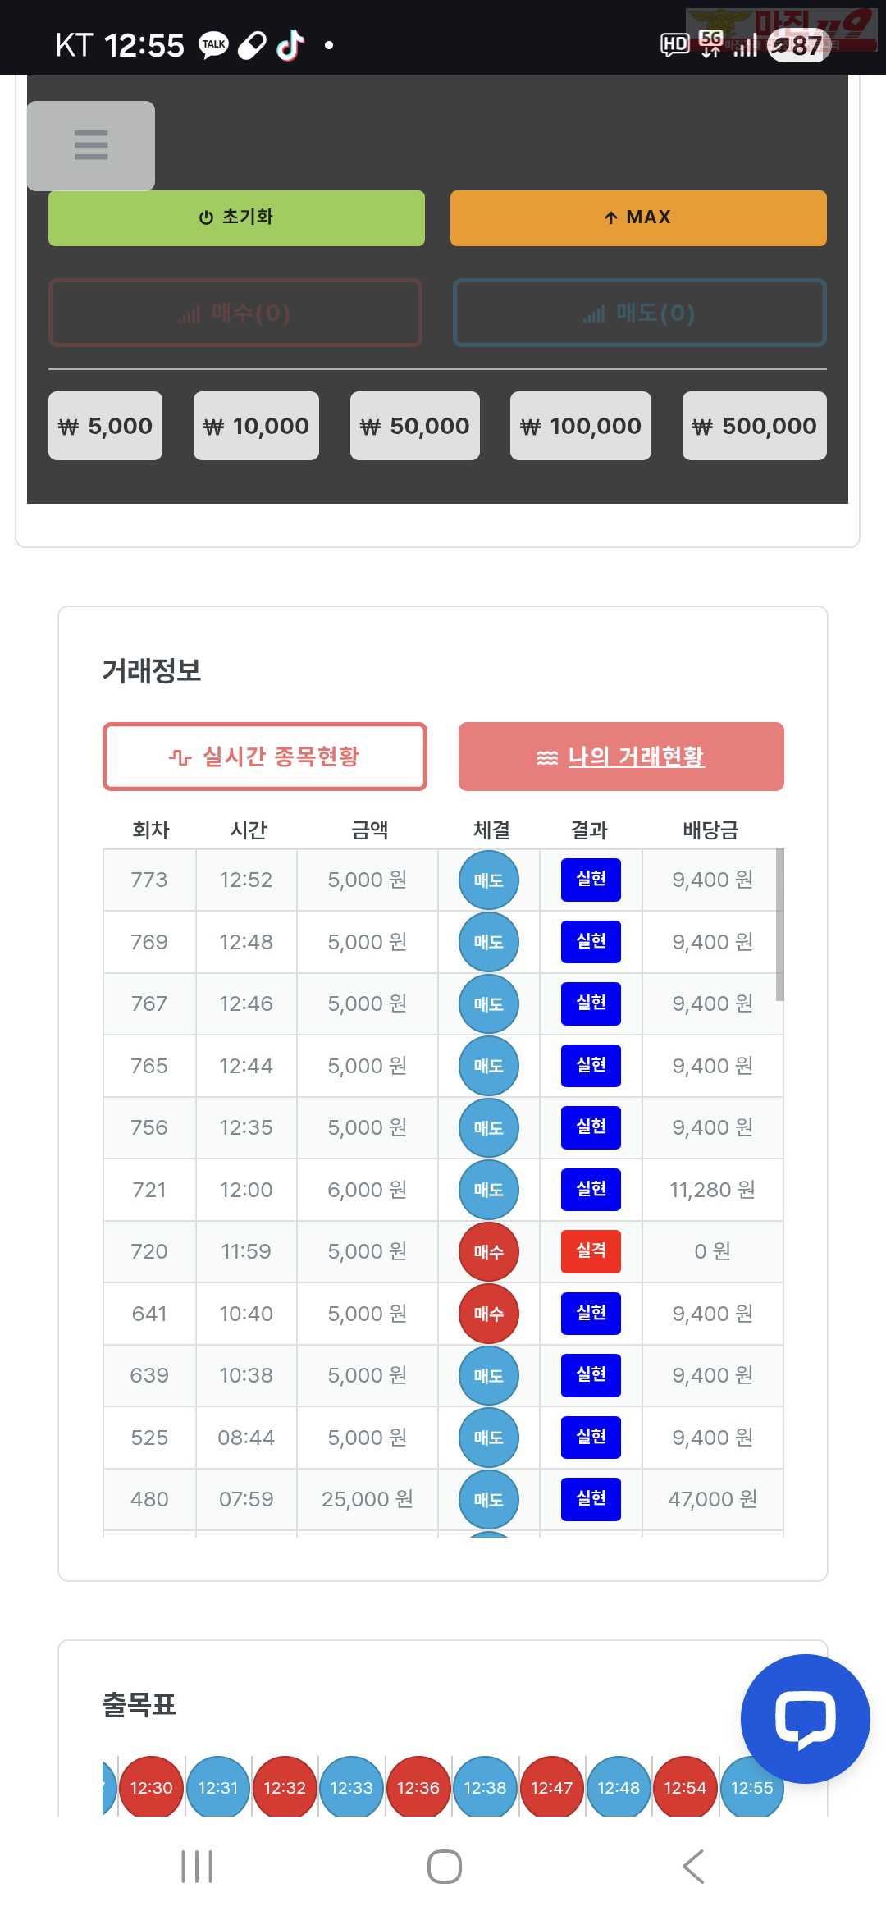Click the red 매수 circle in row 720
This screenshot has width=886, height=1920.
pyautogui.click(x=489, y=1252)
